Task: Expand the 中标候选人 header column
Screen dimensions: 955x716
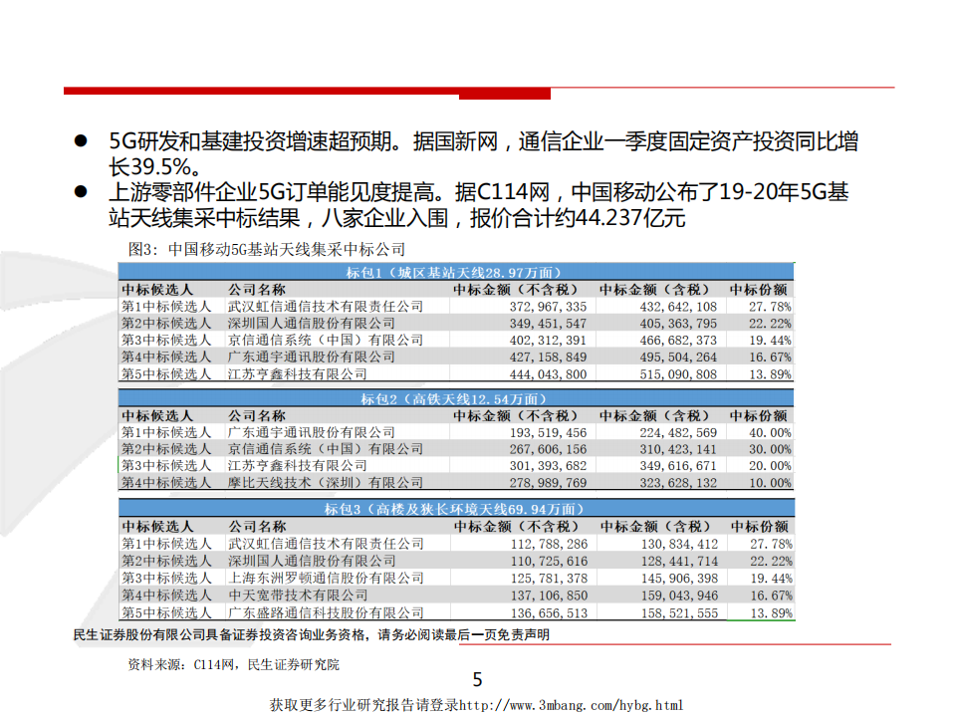Action: (160, 287)
